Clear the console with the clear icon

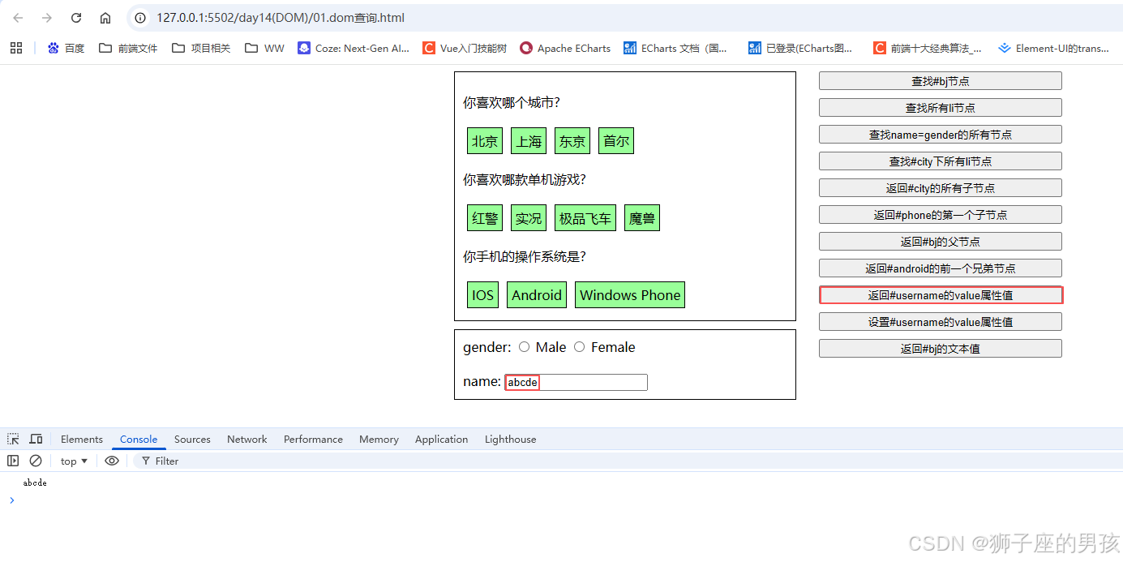[36, 461]
